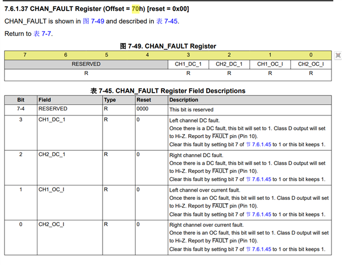Open 节 7.6.1.45 link in CH1_DC_1 row
Image resolution: width=342 pixels, height=265 pixels.
pos(259,145)
